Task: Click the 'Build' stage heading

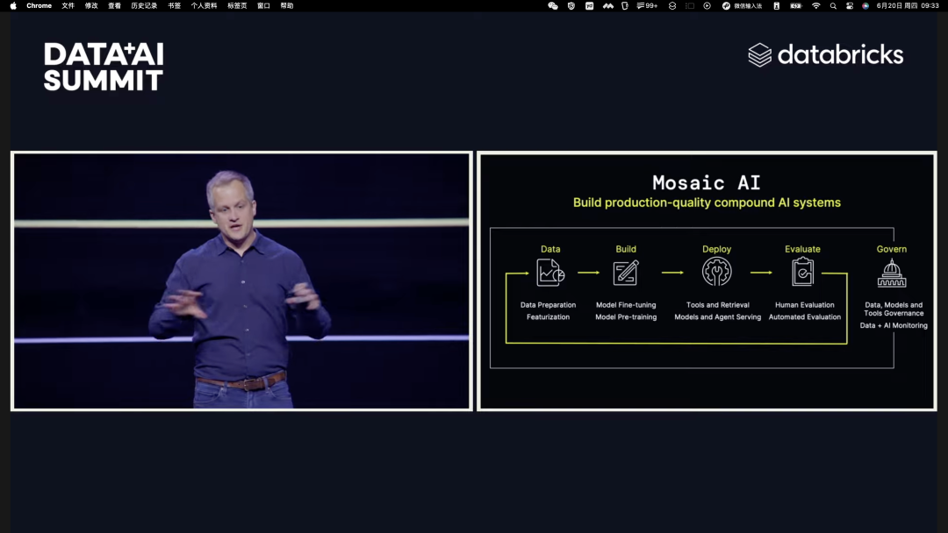Action: [x=626, y=249]
